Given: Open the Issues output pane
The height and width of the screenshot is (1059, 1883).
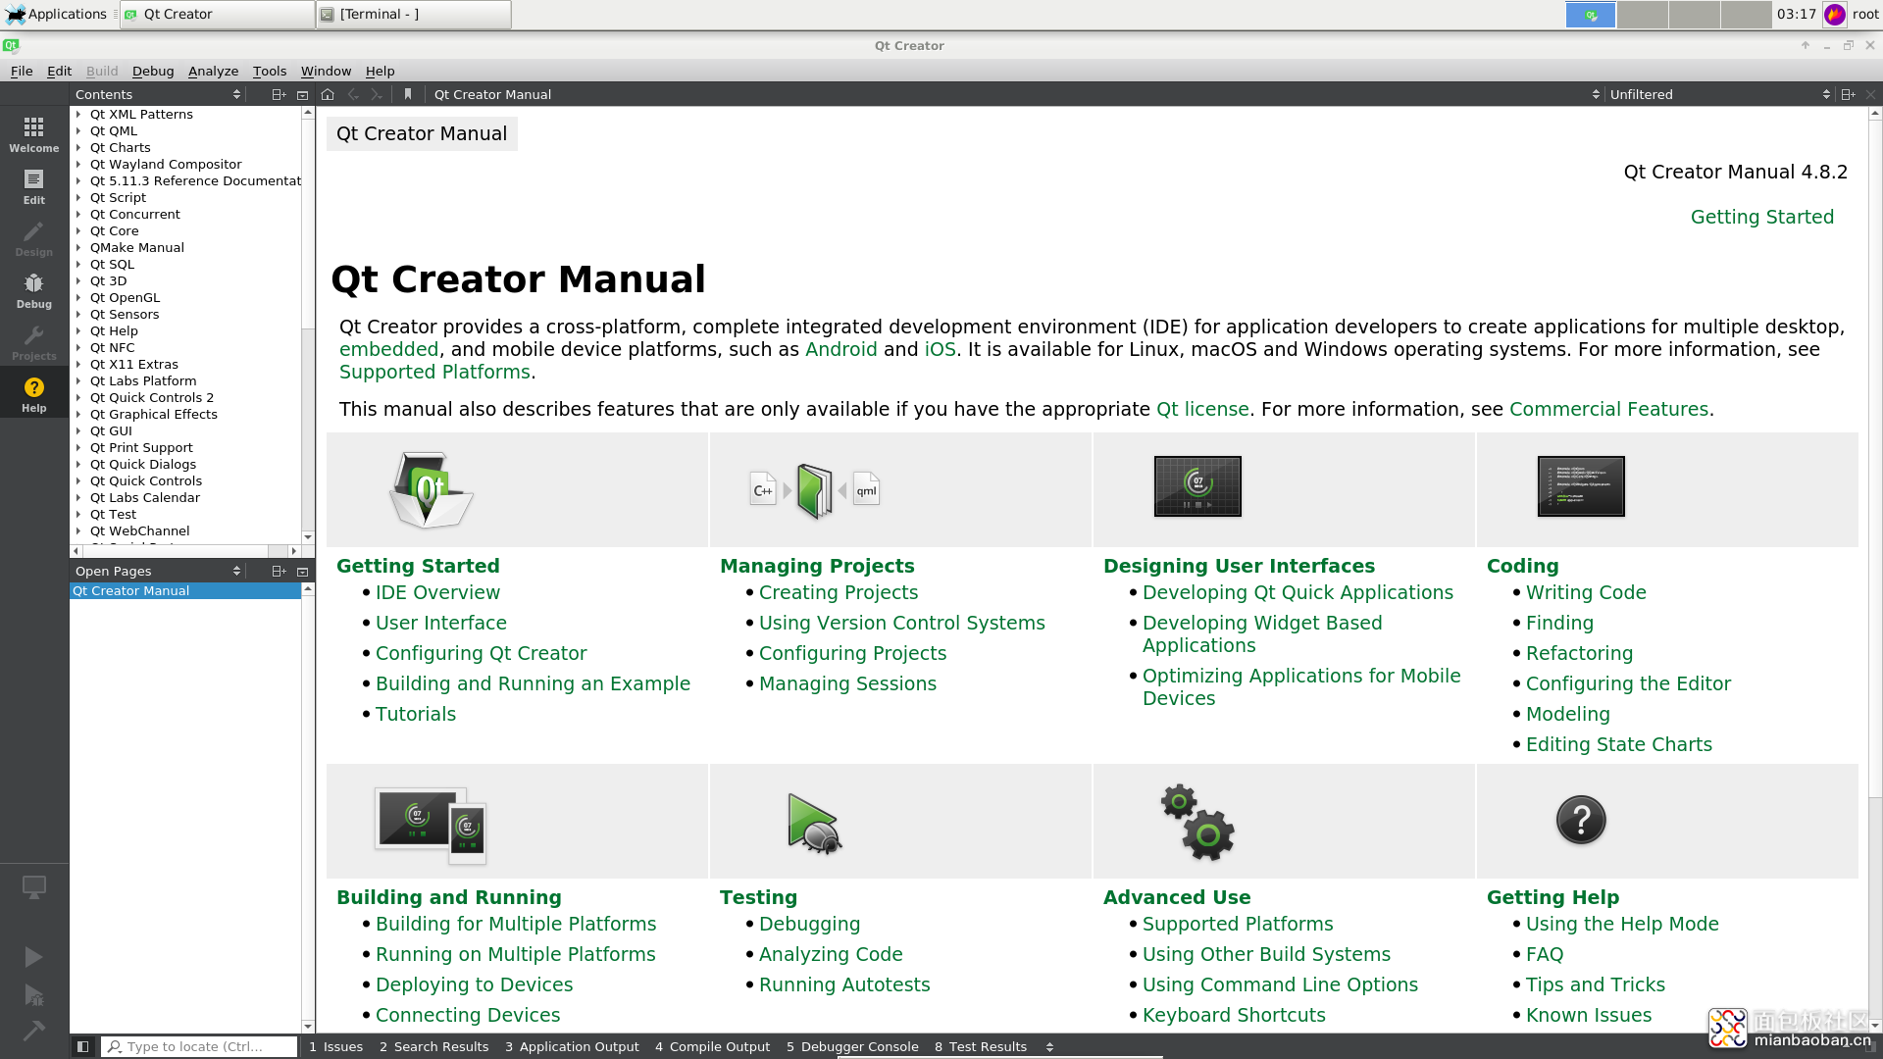Looking at the screenshot, I should pos(335,1046).
